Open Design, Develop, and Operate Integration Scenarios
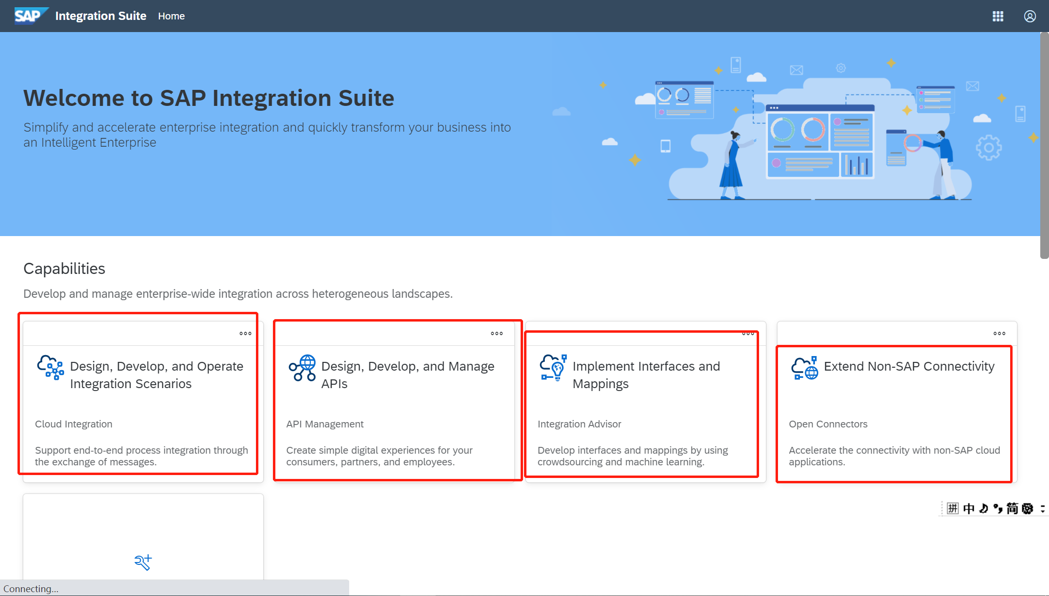This screenshot has width=1049, height=596. tap(157, 375)
